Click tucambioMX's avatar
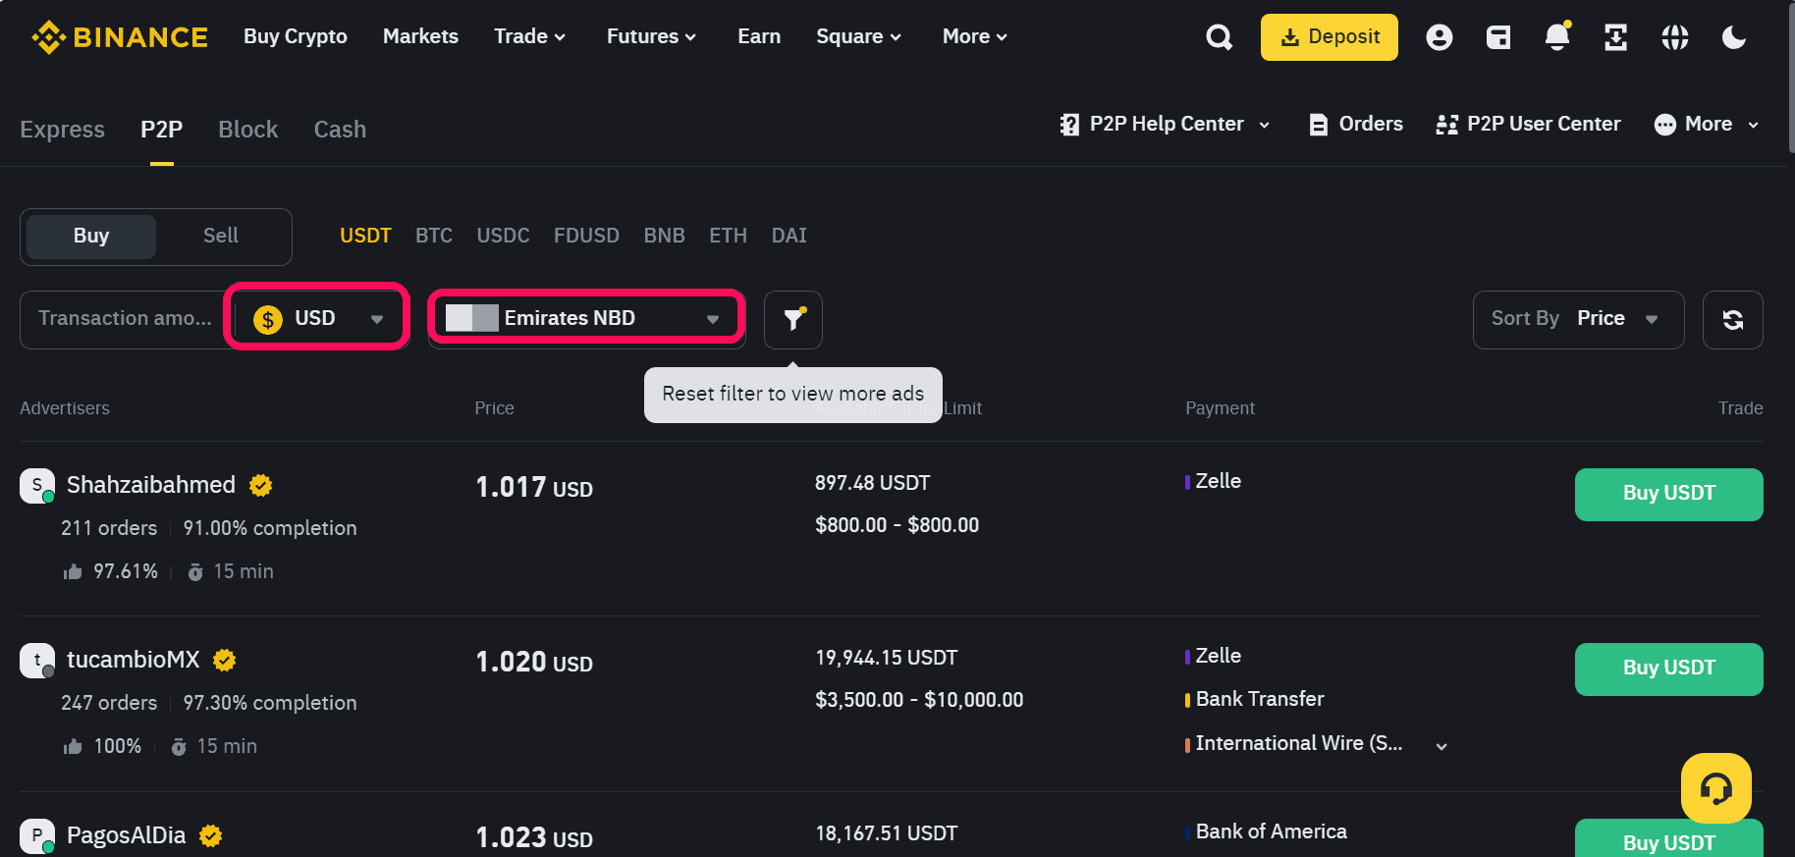Image resolution: width=1795 pixels, height=857 pixels. point(37,660)
